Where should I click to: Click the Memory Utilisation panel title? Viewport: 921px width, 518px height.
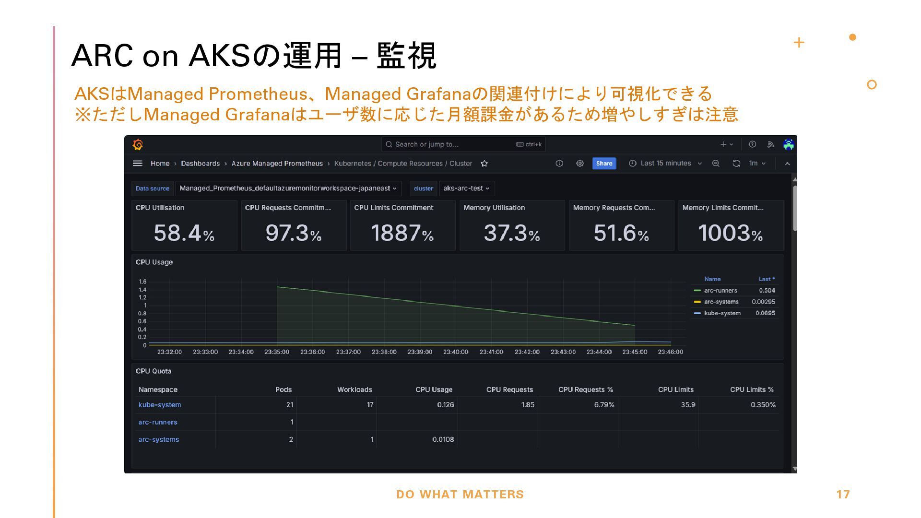tap(494, 208)
